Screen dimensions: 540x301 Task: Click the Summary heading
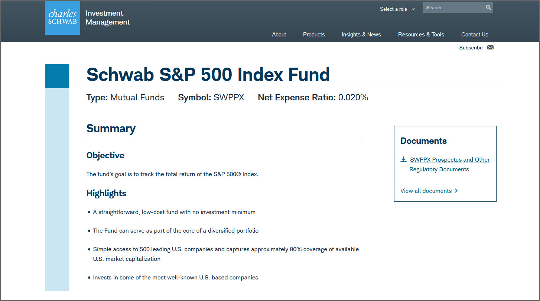pyautogui.click(x=111, y=129)
